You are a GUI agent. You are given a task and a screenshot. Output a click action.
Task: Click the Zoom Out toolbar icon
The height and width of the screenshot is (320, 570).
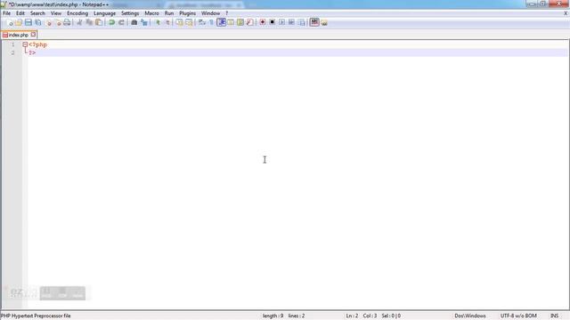[x=167, y=22]
